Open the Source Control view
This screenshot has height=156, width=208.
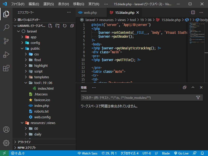click(6, 41)
